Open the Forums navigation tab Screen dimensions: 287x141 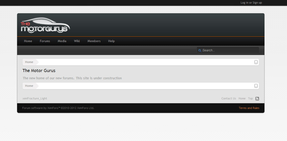45,41
